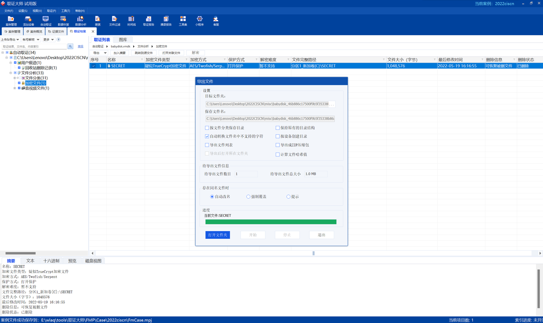Uncheck 自动转换文件名中不支持的字符
543x323 pixels.
(207, 136)
